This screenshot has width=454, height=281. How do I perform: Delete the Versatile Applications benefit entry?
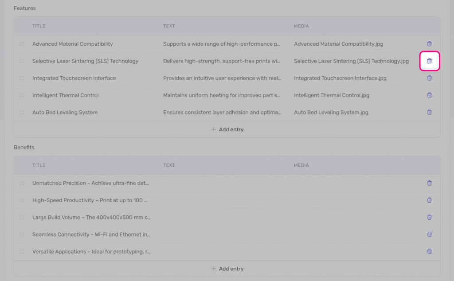tap(429, 252)
